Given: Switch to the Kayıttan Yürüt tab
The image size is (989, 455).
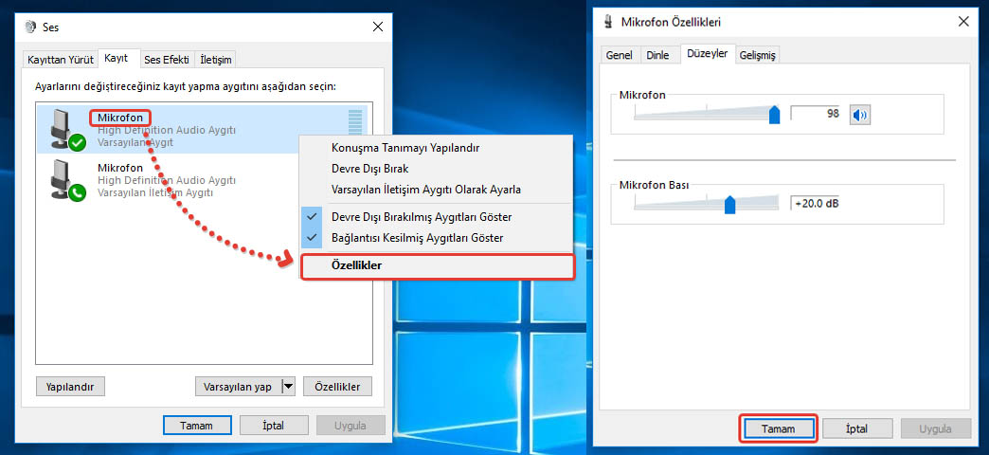Looking at the screenshot, I should 61,60.
